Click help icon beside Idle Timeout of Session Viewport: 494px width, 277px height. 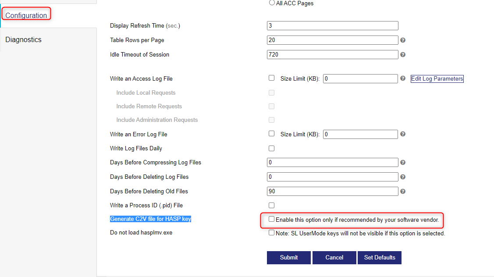point(403,55)
